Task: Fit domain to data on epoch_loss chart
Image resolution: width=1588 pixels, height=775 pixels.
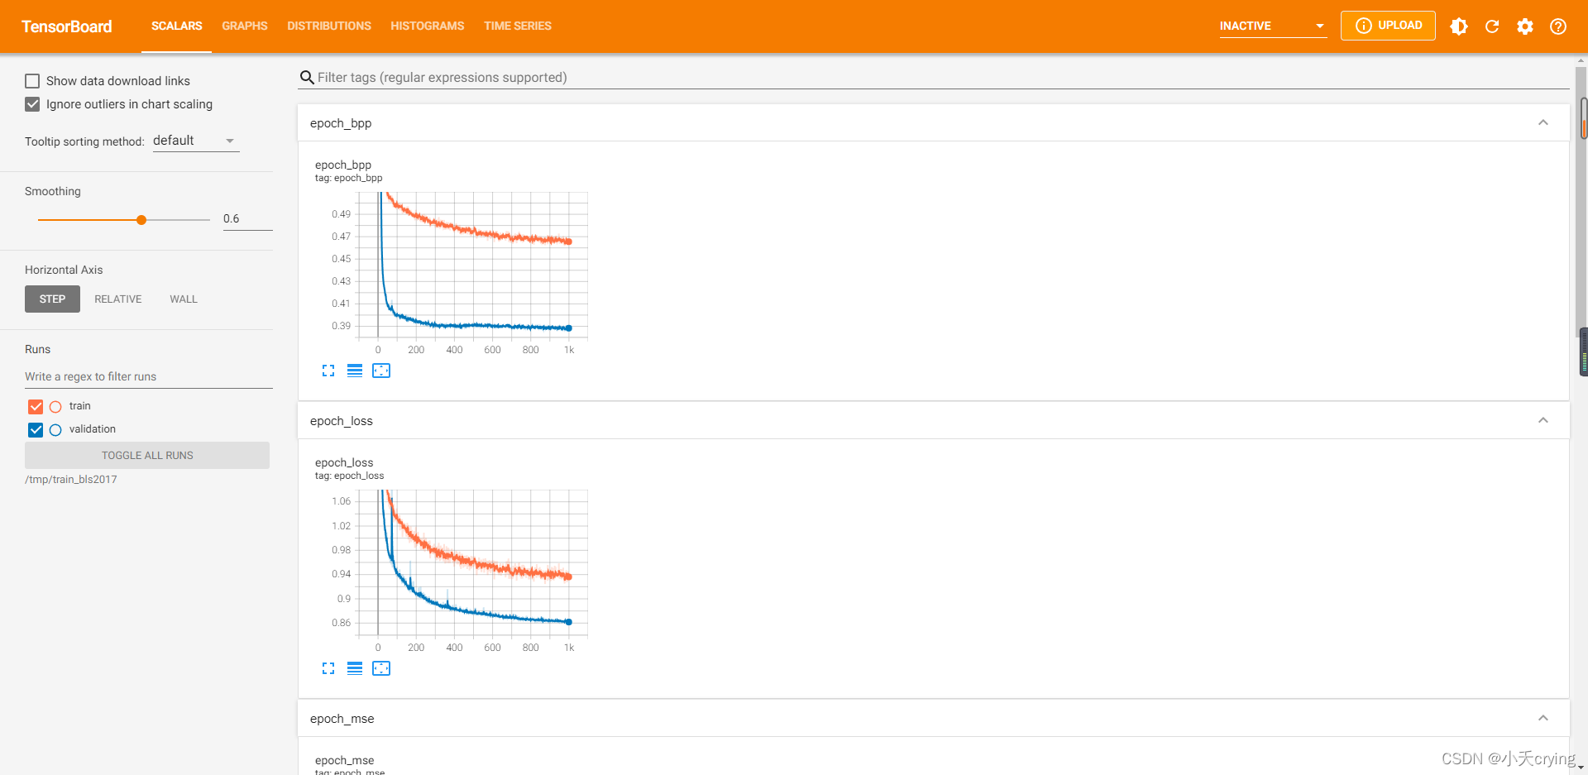Action: click(x=381, y=668)
